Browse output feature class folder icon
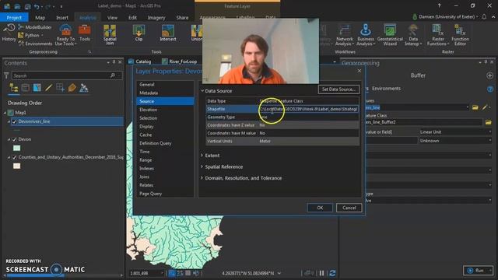 [488, 122]
